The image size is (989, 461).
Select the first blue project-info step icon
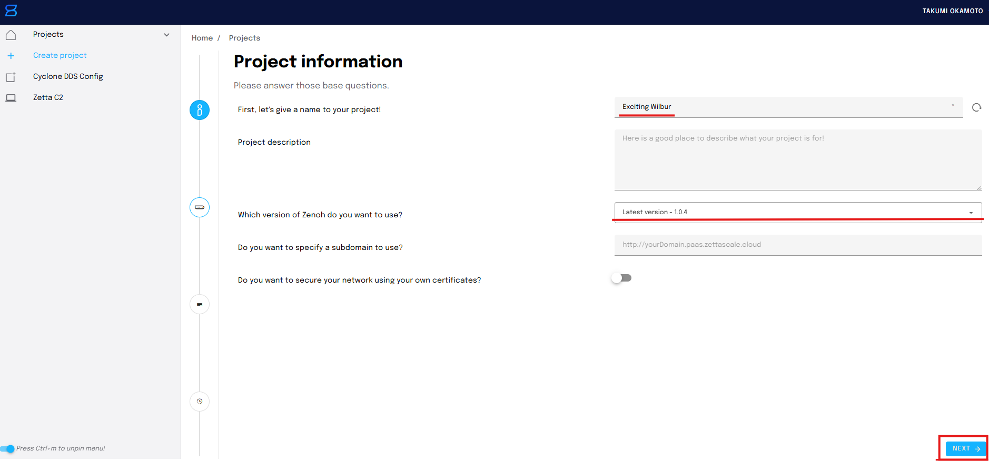[200, 110]
